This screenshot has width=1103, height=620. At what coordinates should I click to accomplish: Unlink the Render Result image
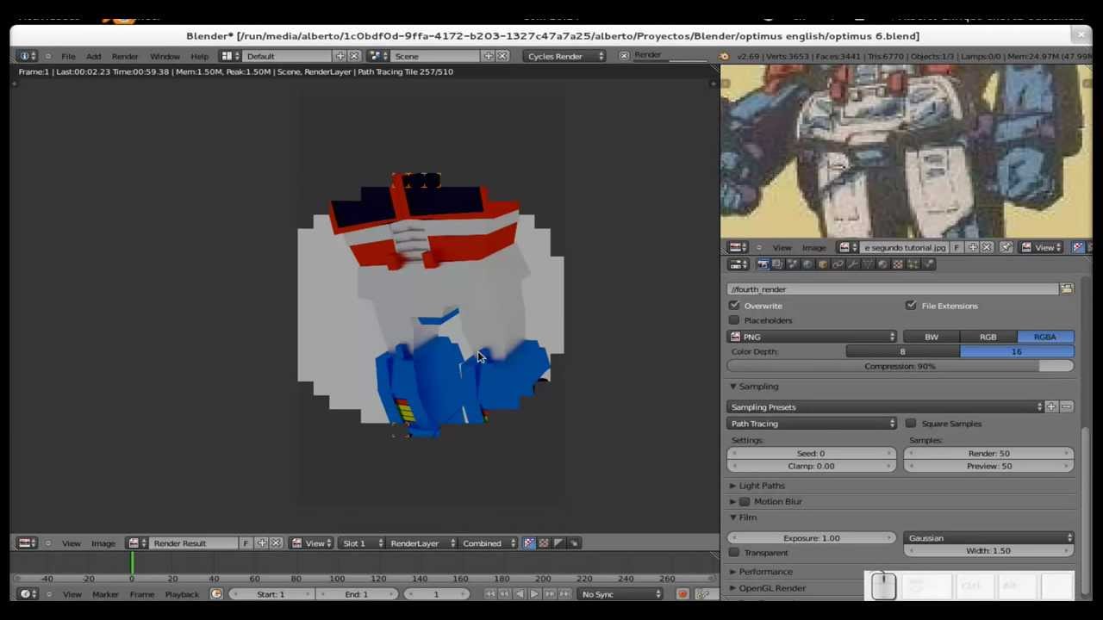pos(276,543)
